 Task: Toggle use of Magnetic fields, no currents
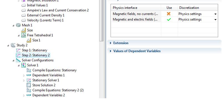pyautogui.click(x=169, y=14)
